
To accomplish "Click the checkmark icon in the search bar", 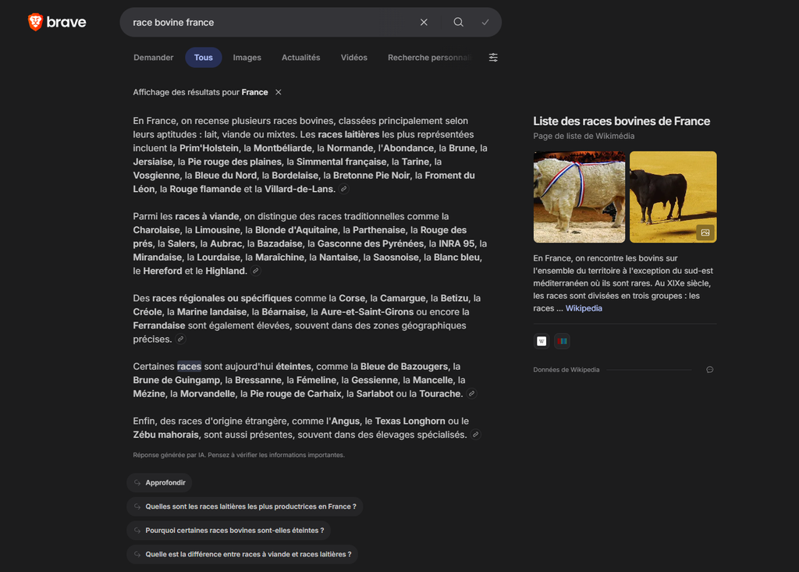I will pyautogui.click(x=485, y=23).
